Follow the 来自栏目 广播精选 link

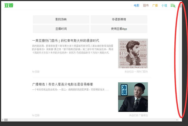click(138, 115)
